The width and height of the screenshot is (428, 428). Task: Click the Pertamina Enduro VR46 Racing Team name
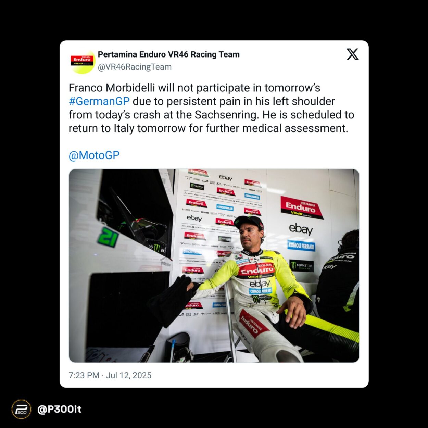[x=169, y=54]
